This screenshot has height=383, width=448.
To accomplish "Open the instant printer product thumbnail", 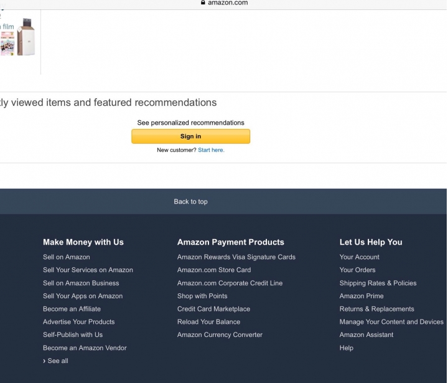I will coord(26,37).
